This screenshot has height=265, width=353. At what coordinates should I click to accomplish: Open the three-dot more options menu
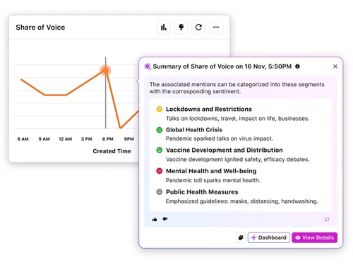click(216, 28)
